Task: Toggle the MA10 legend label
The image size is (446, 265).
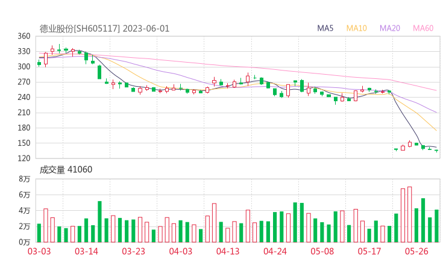Action: pos(356,28)
